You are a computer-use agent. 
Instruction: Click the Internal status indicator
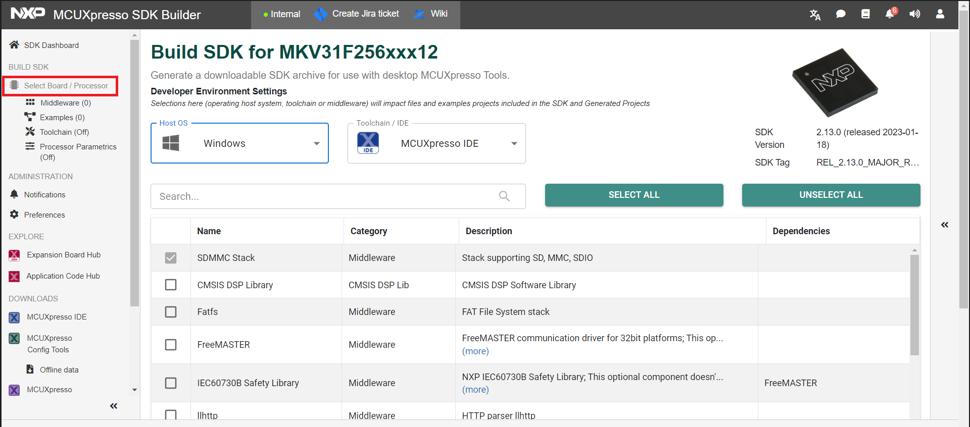(x=281, y=14)
